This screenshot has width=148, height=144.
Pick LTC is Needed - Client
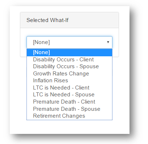(x=69, y=88)
